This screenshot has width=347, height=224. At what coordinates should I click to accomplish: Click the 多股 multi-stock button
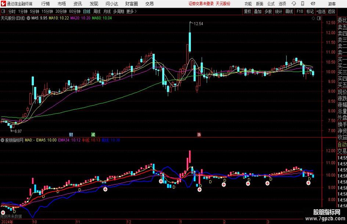tap(268, 11)
